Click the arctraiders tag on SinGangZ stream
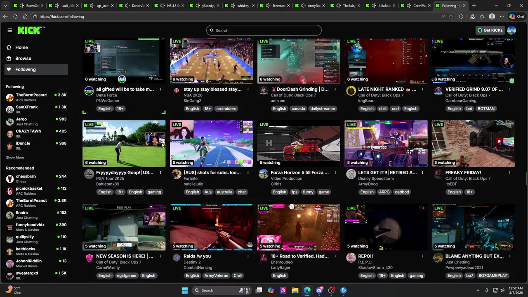 click(x=226, y=108)
